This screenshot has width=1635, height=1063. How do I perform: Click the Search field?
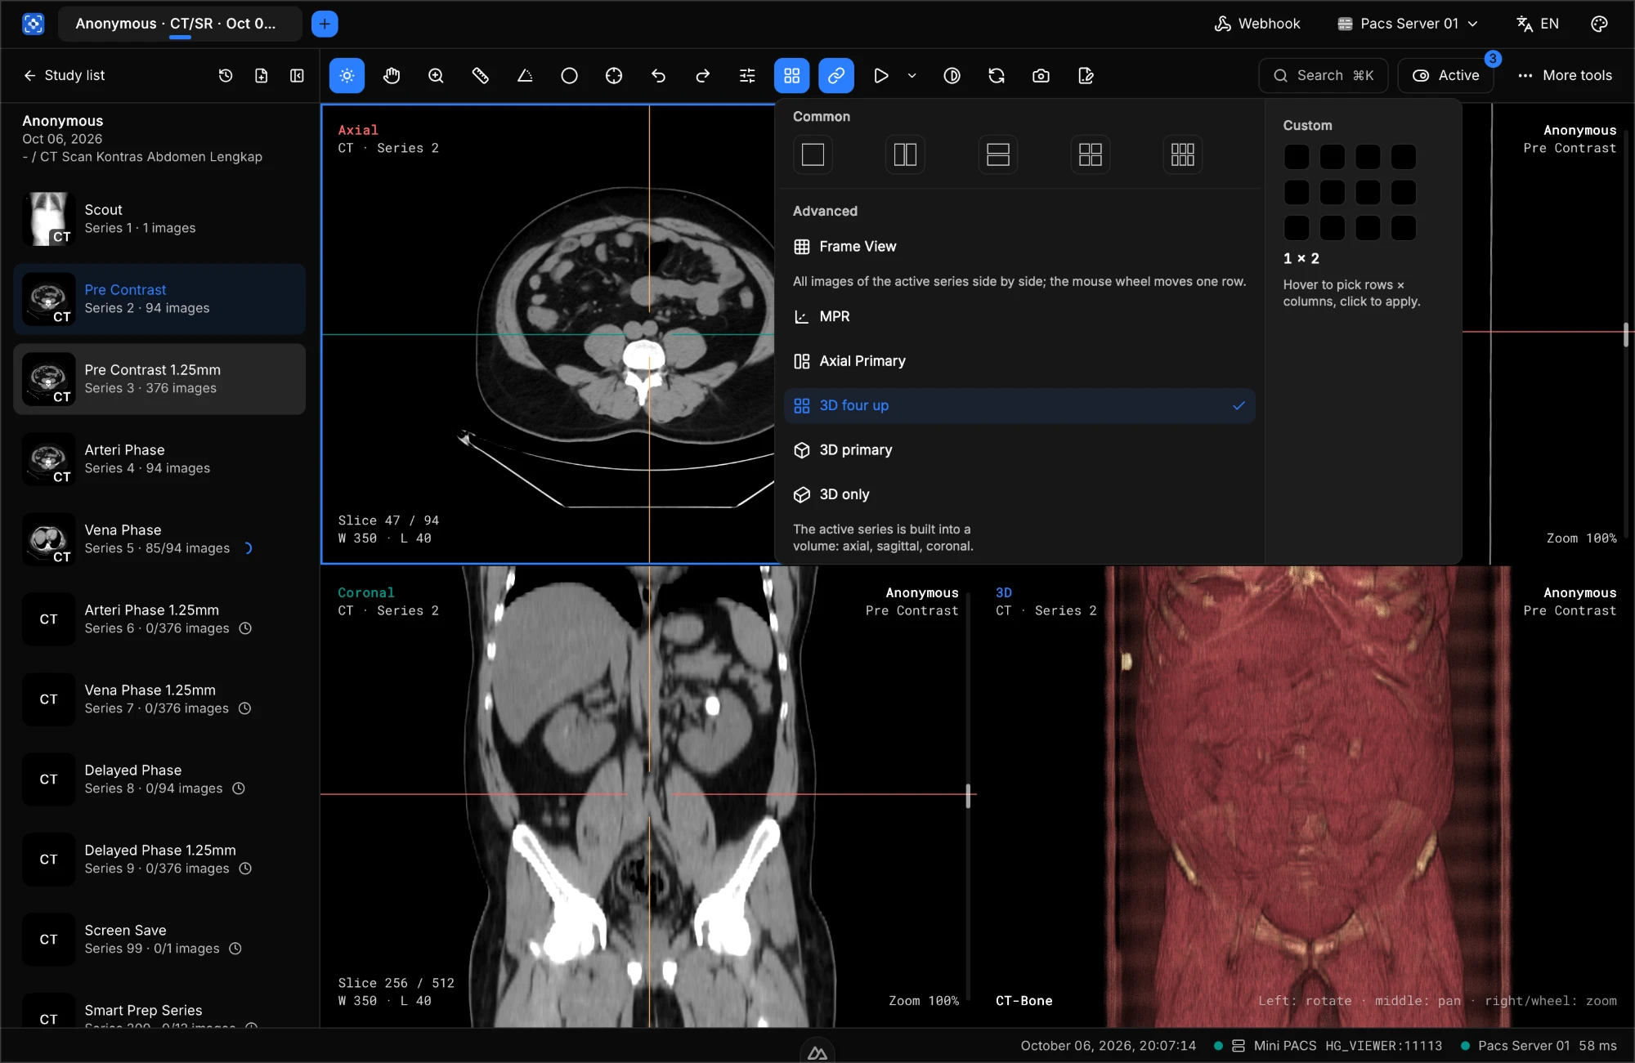(1324, 75)
